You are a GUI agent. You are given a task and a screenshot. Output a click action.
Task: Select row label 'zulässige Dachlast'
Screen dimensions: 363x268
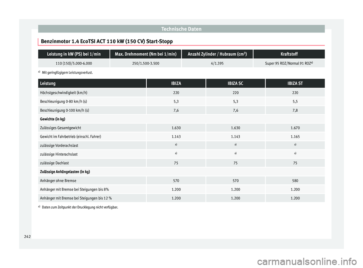(x=54, y=163)
